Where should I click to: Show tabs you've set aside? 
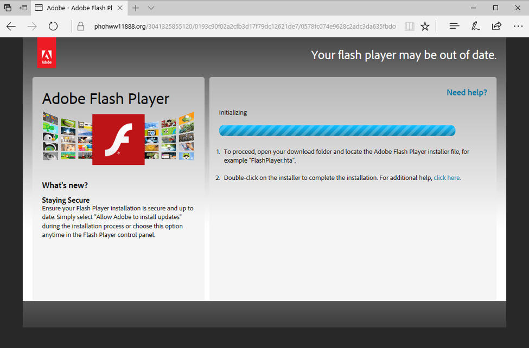tap(8, 8)
